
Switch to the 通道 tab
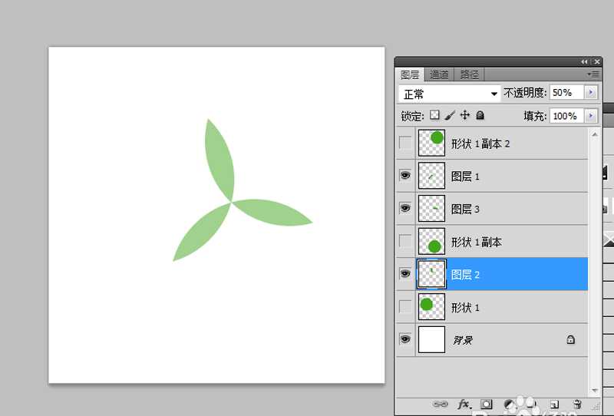pyautogui.click(x=439, y=74)
